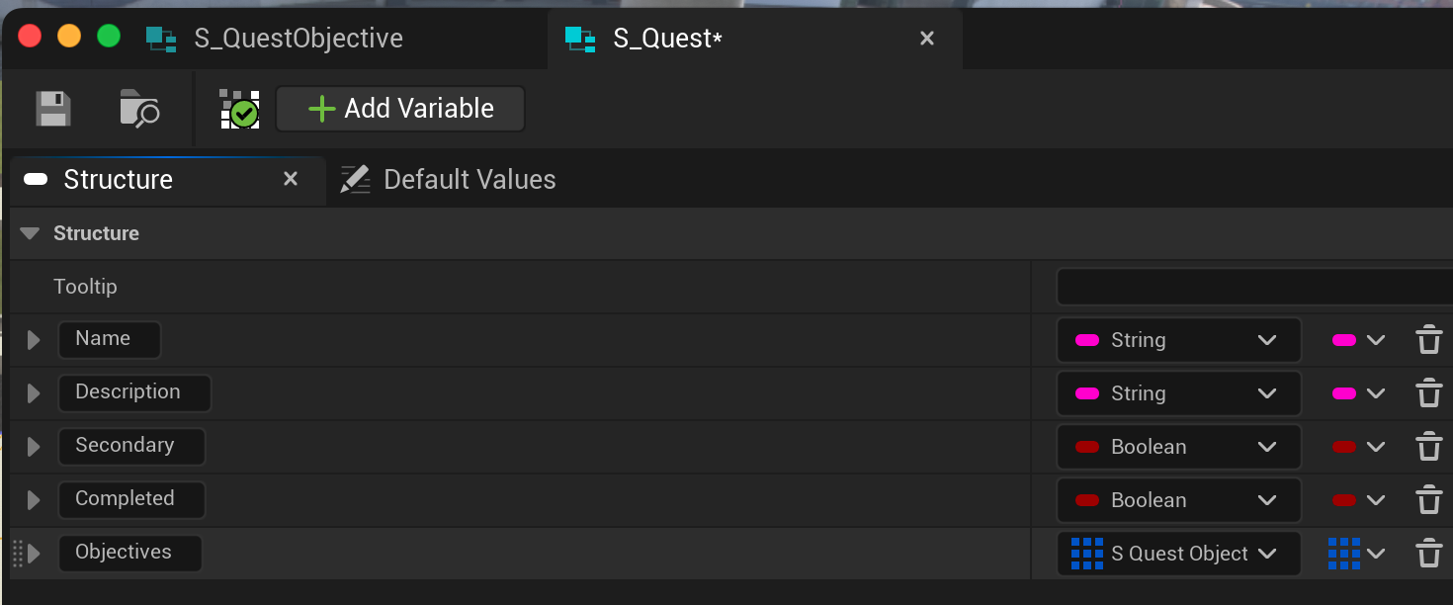Collapse the Structure section header
This screenshot has height=605, width=1453.
[30, 233]
